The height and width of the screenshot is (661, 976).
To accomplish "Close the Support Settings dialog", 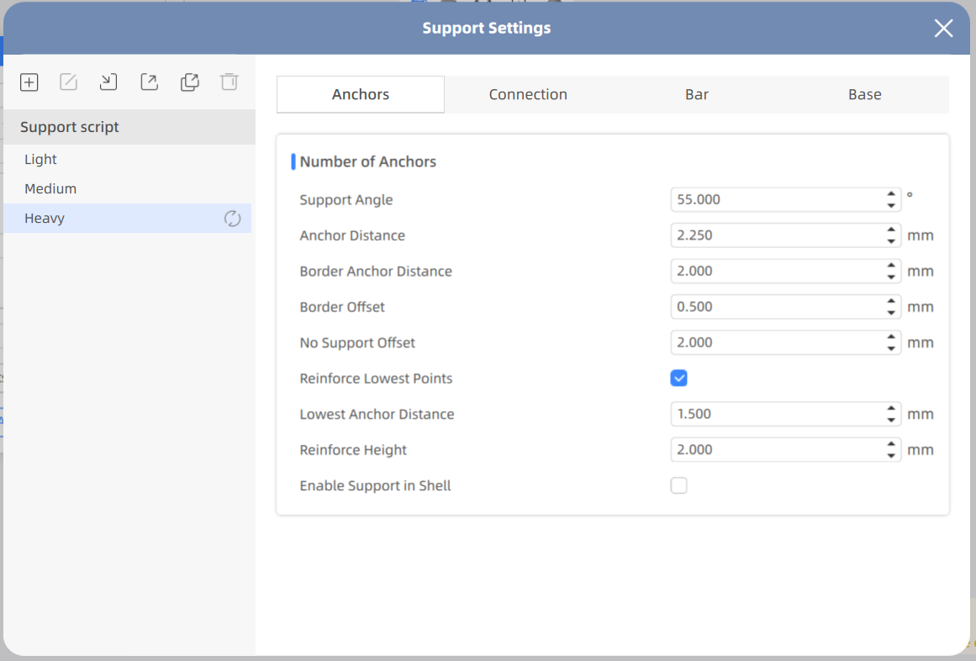I will pos(943,29).
